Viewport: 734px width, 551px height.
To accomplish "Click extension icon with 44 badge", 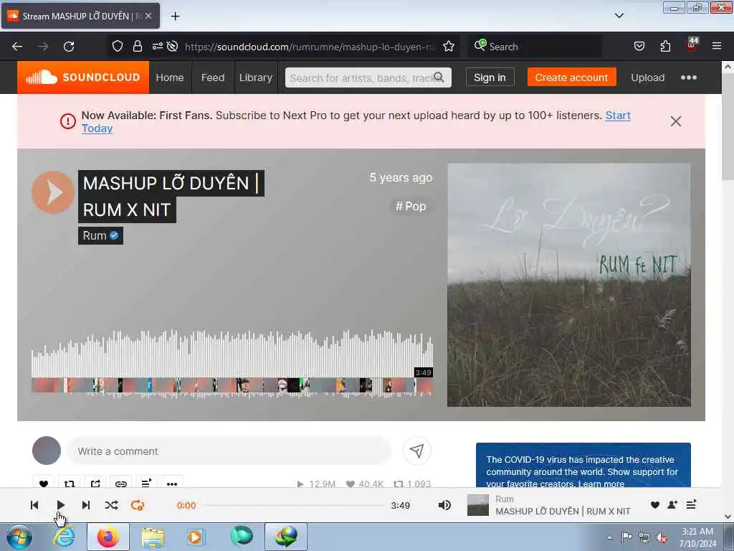I will point(692,45).
